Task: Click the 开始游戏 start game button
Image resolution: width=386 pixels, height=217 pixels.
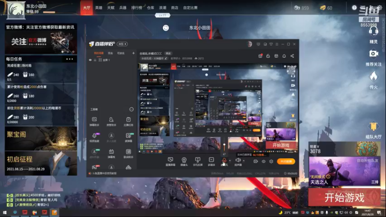Action: tap(344, 197)
